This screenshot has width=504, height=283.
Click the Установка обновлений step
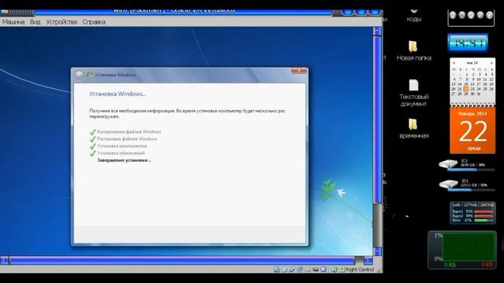click(120, 153)
